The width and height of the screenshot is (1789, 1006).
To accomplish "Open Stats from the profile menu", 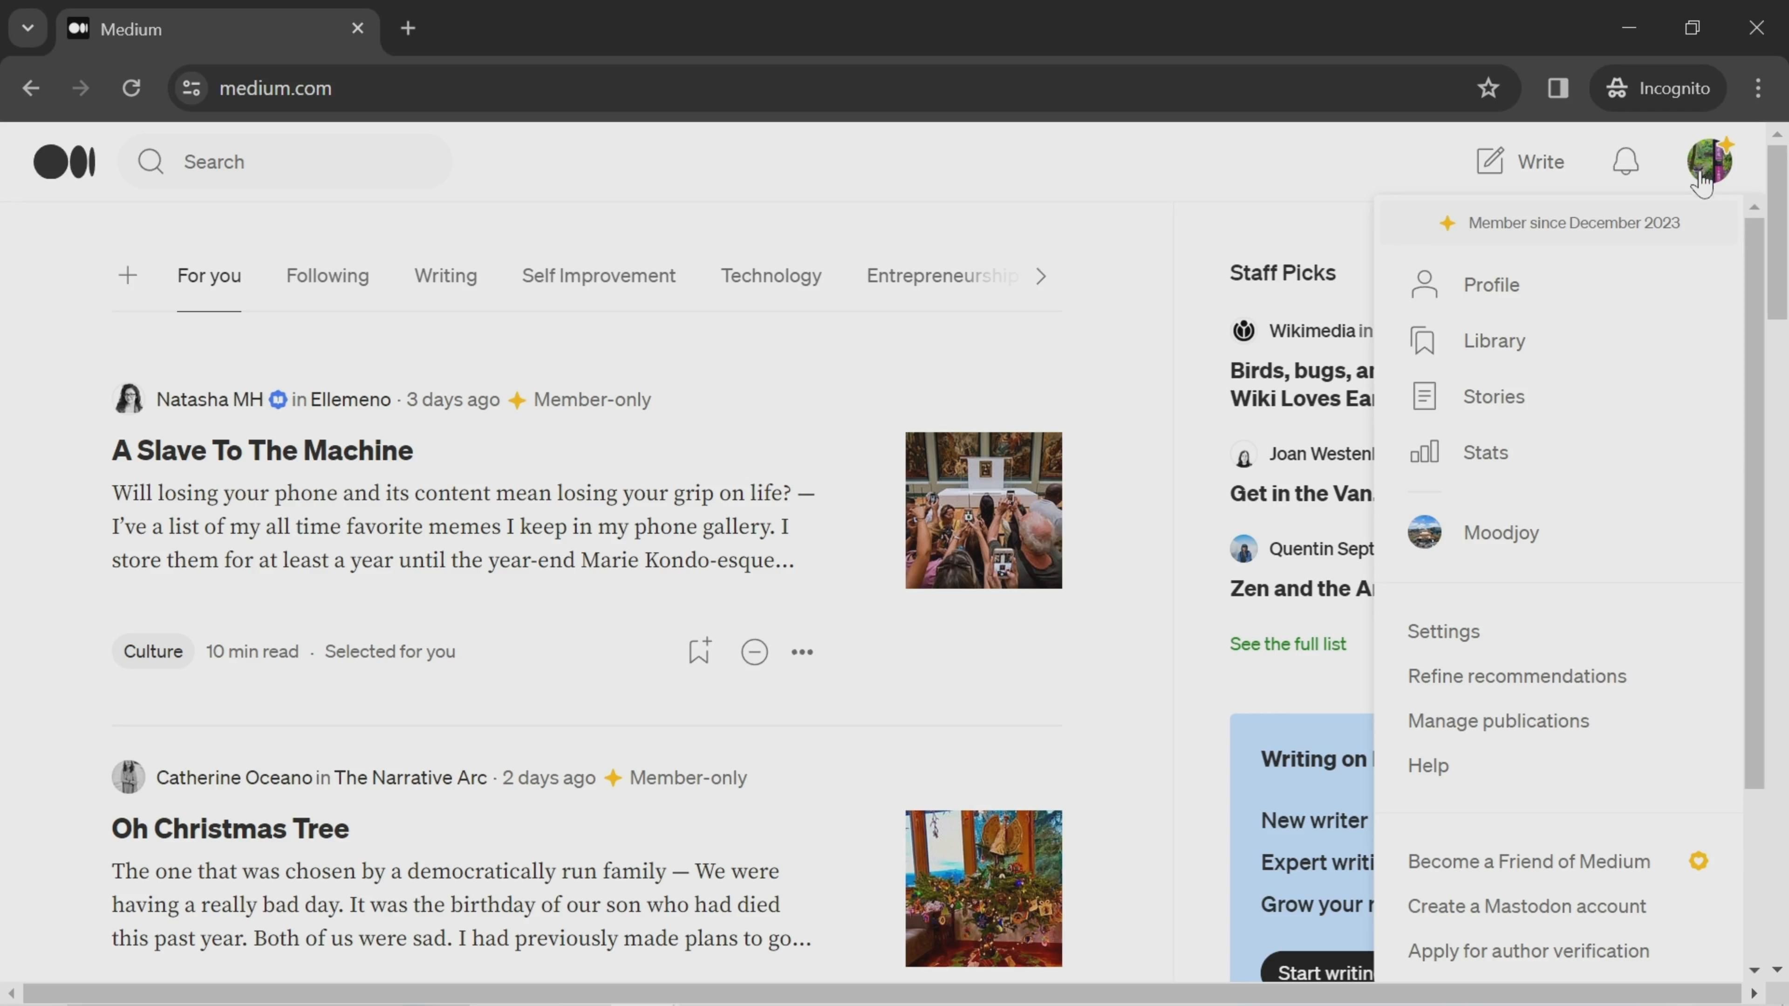I will [x=1485, y=453].
